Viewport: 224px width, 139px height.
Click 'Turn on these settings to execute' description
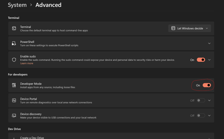(x=49, y=46)
